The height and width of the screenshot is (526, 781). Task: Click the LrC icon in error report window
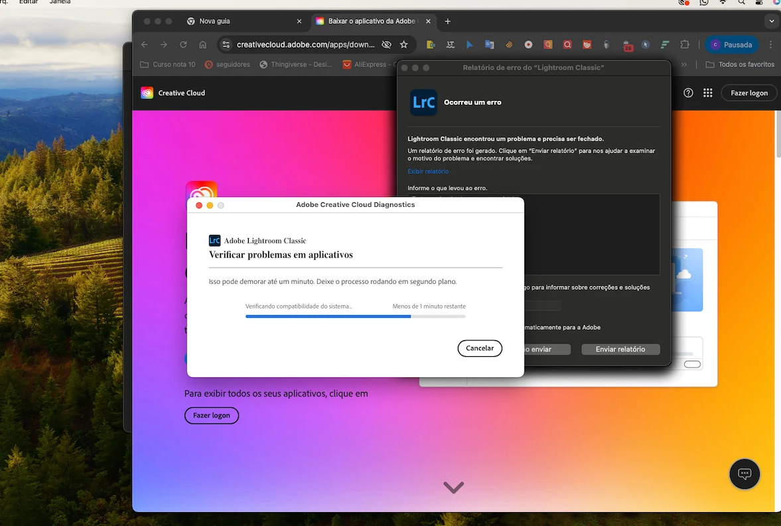(423, 102)
